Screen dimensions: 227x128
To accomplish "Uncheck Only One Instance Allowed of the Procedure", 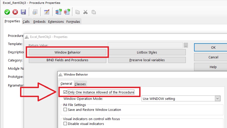I will tap(65, 92).
